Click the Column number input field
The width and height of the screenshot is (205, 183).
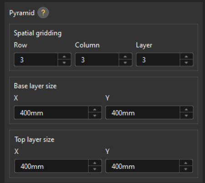(97, 60)
